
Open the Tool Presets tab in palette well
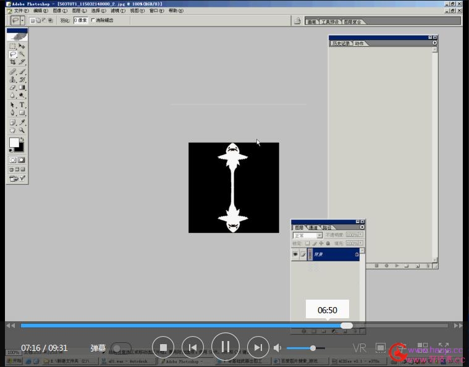click(330, 22)
